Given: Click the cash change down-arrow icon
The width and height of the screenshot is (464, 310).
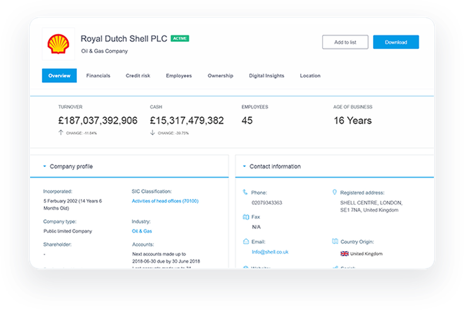Looking at the screenshot, I should point(152,133).
